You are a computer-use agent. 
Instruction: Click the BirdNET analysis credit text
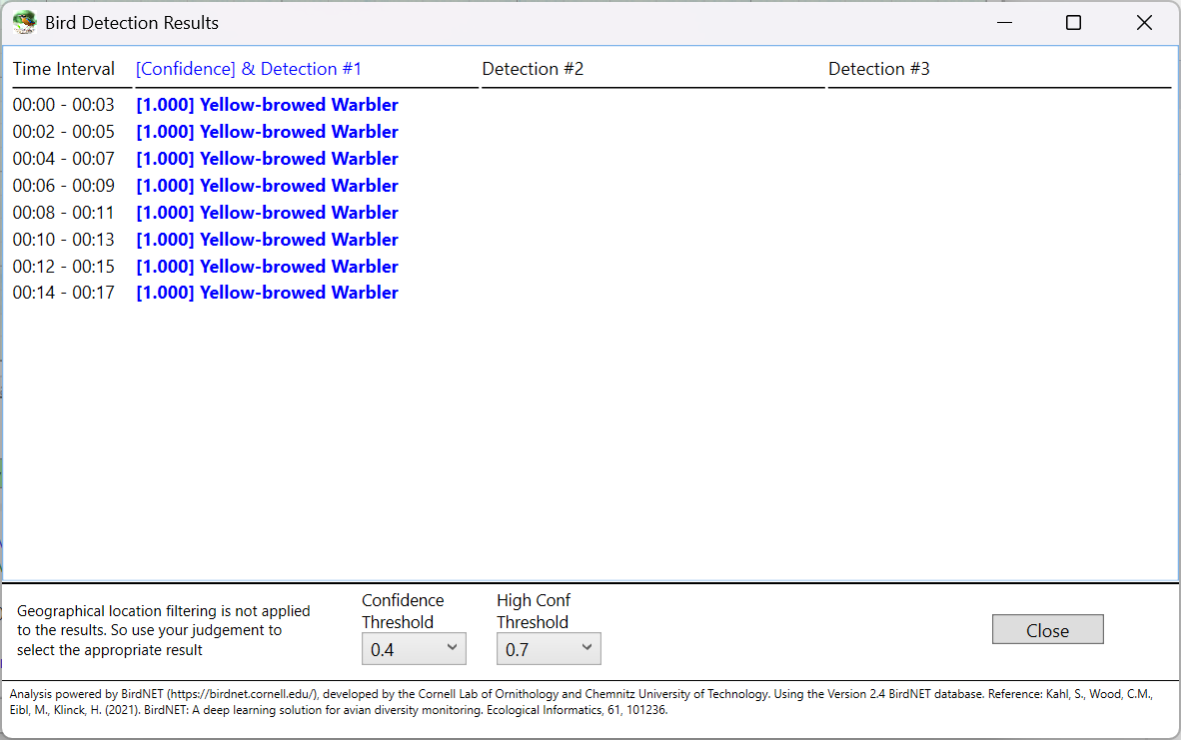(x=581, y=702)
